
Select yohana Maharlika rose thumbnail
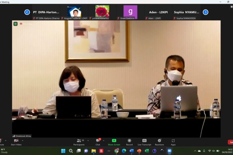[x=102, y=12]
